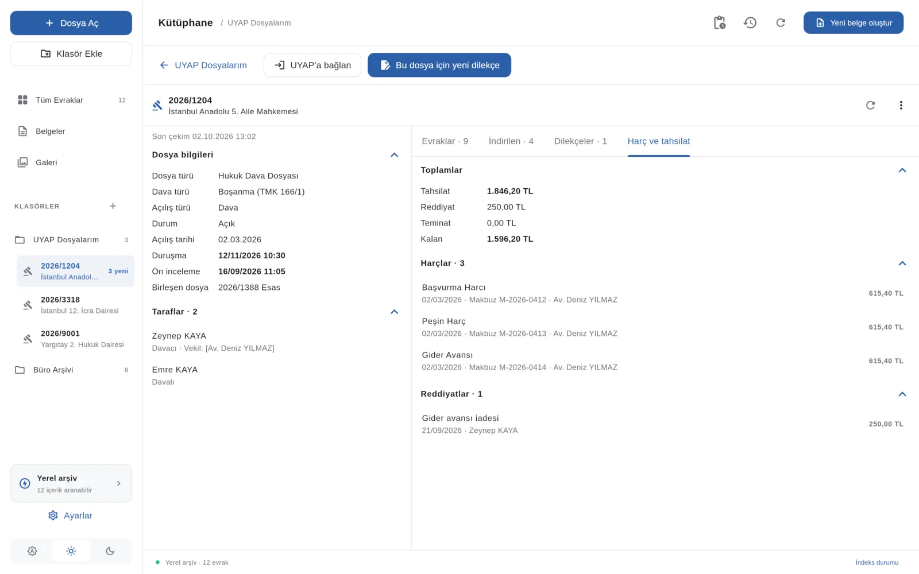Image resolution: width=919 pixels, height=574 pixels.
Task: Collapse the Taraflar section
Action: click(x=394, y=312)
